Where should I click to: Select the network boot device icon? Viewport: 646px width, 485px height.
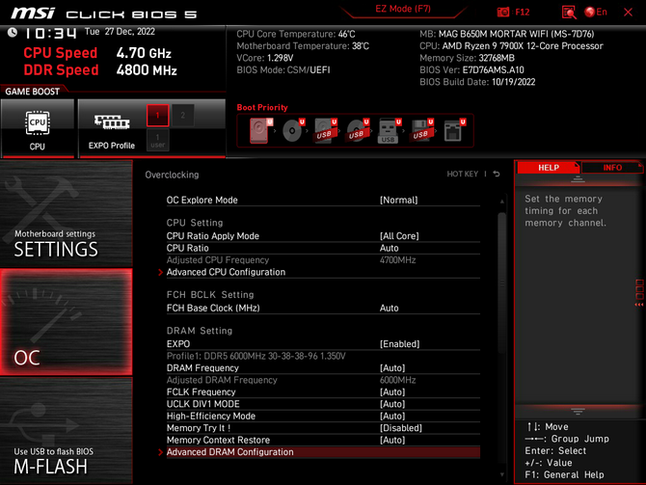454,130
